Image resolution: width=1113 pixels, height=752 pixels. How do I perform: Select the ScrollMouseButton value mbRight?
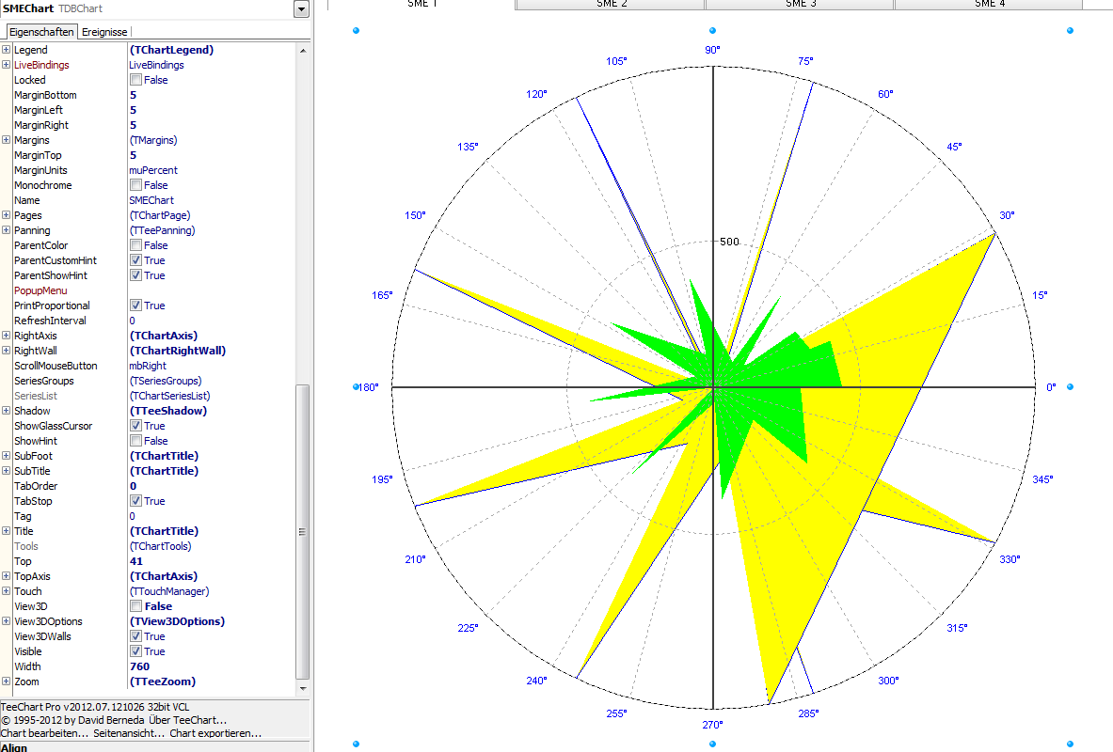148,366
